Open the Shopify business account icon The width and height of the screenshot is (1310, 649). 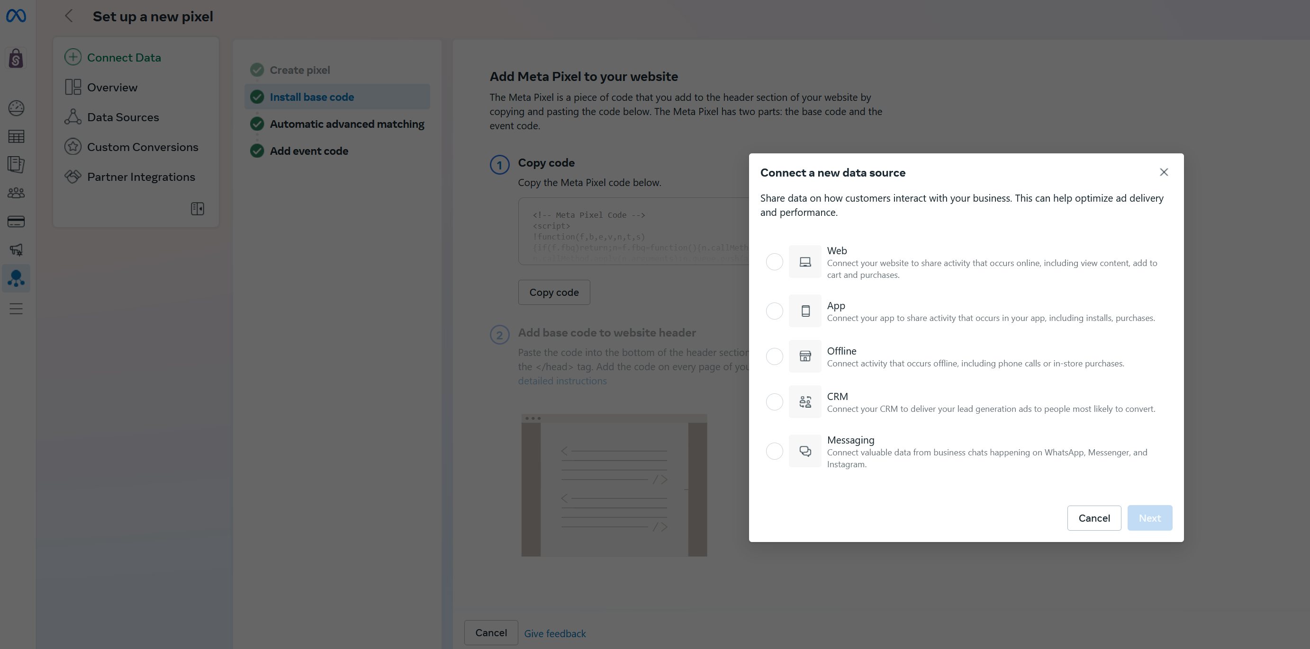(x=16, y=58)
